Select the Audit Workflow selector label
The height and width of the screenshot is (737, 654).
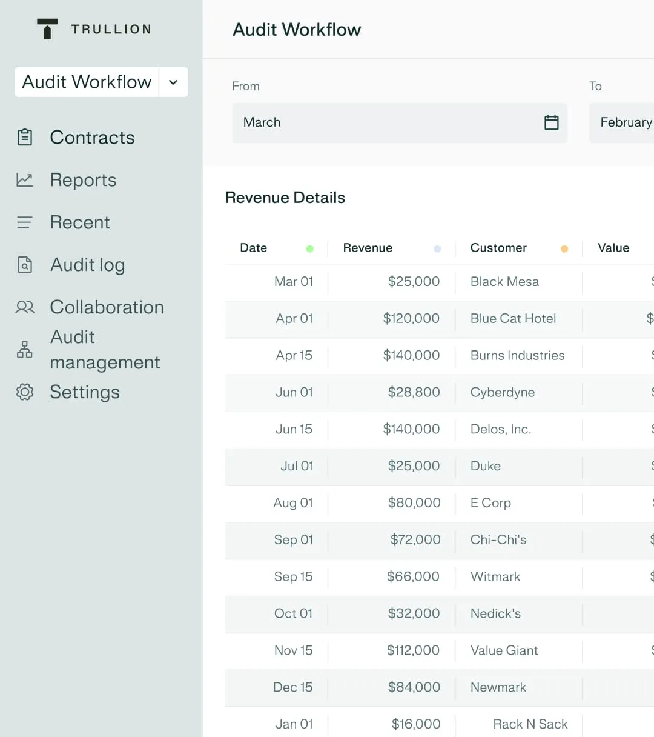tap(87, 82)
